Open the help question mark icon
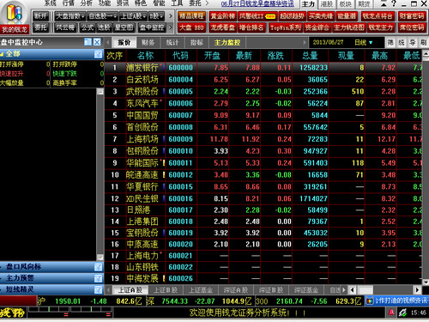The width and height of the screenshot is (429, 322). pyautogui.click(x=394, y=3)
